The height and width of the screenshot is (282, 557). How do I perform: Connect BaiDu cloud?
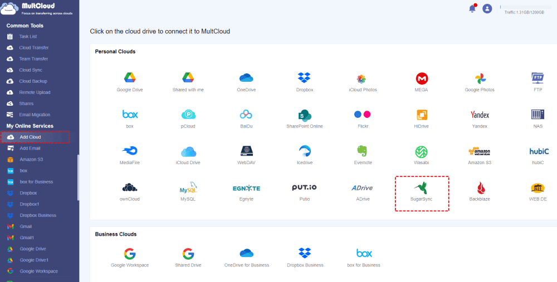click(x=246, y=119)
